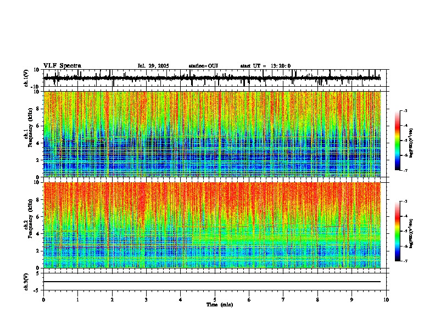Click inside the ch.1 spectrogram panel
This screenshot has height=336, width=435.
[212, 134]
